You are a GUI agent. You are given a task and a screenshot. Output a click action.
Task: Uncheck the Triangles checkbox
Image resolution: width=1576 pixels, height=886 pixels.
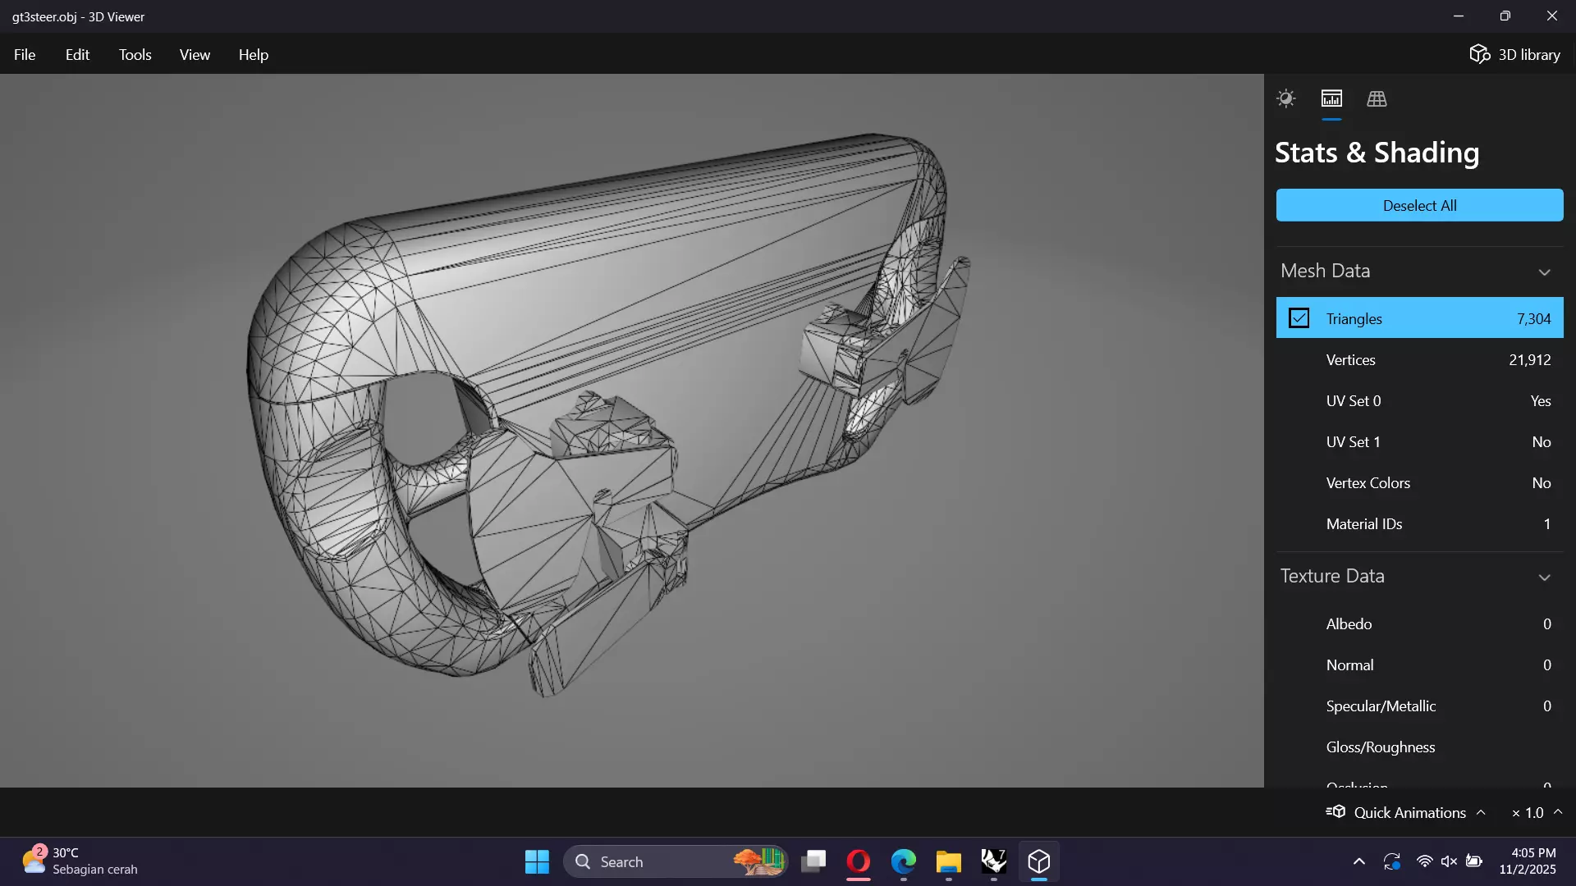[1299, 318]
